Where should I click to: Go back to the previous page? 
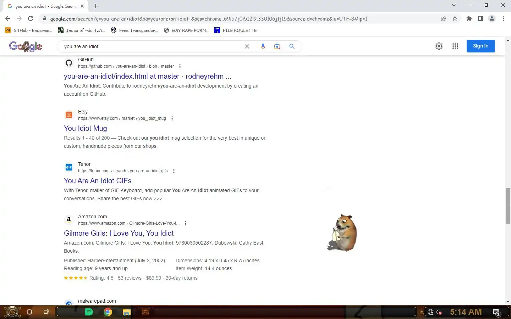point(8,18)
